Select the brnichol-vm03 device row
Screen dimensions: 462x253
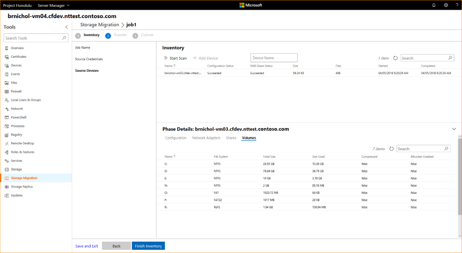[309, 73]
